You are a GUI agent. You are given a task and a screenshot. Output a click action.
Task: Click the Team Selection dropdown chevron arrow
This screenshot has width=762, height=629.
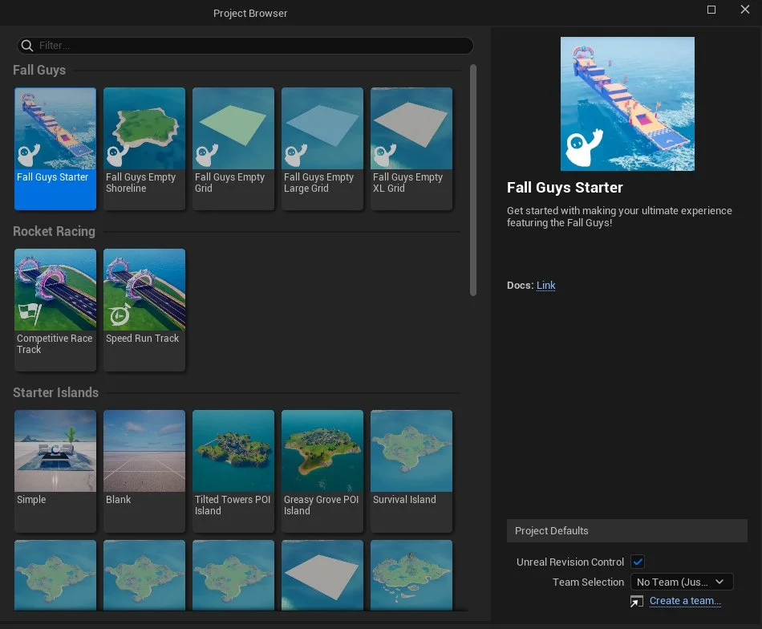(719, 582)
